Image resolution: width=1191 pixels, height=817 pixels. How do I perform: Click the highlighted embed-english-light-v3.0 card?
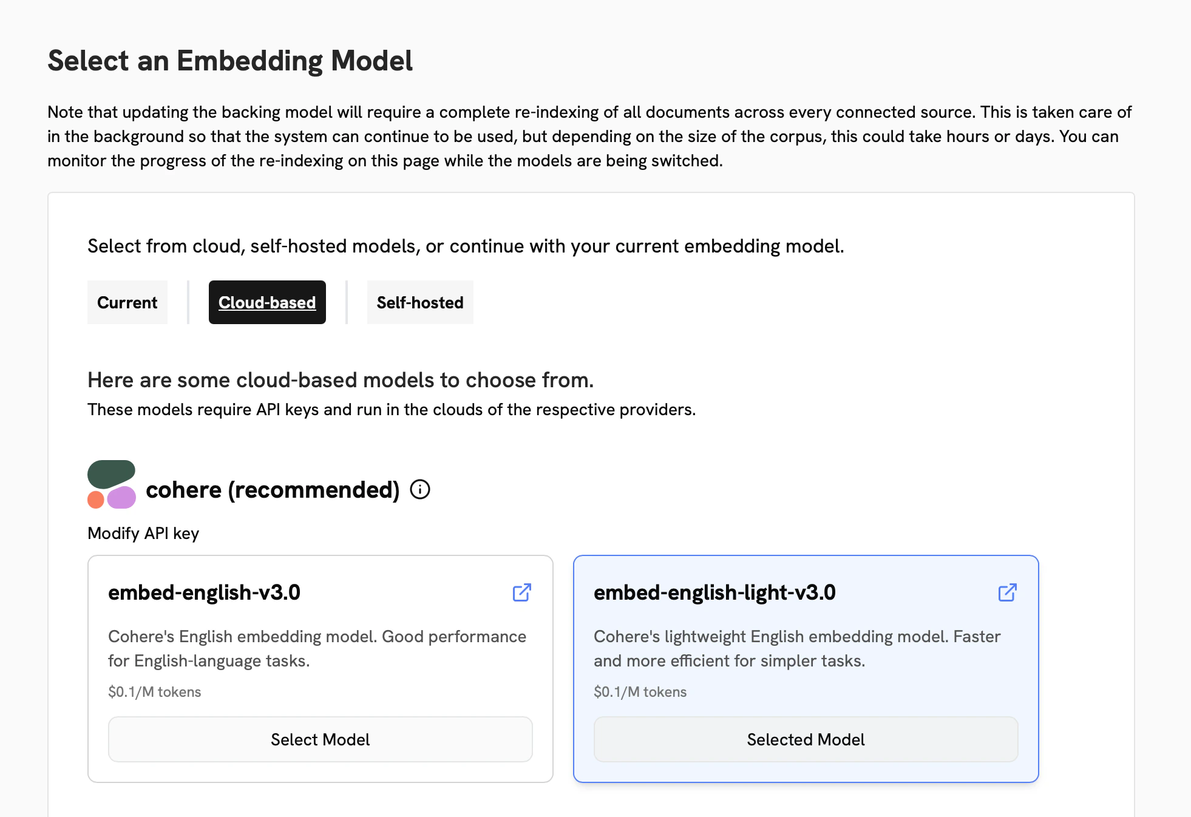805,668
